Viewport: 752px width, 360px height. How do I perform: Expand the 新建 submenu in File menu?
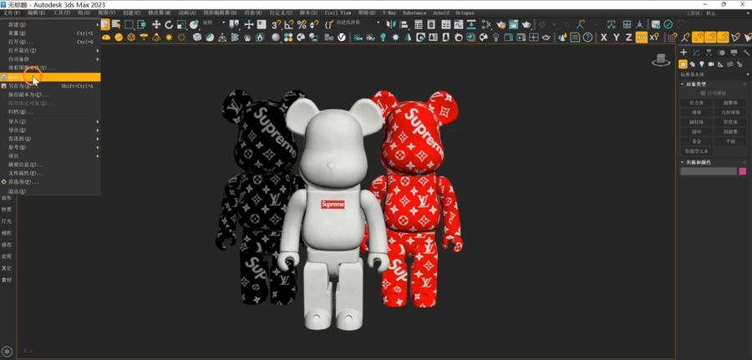click(51, 24)
